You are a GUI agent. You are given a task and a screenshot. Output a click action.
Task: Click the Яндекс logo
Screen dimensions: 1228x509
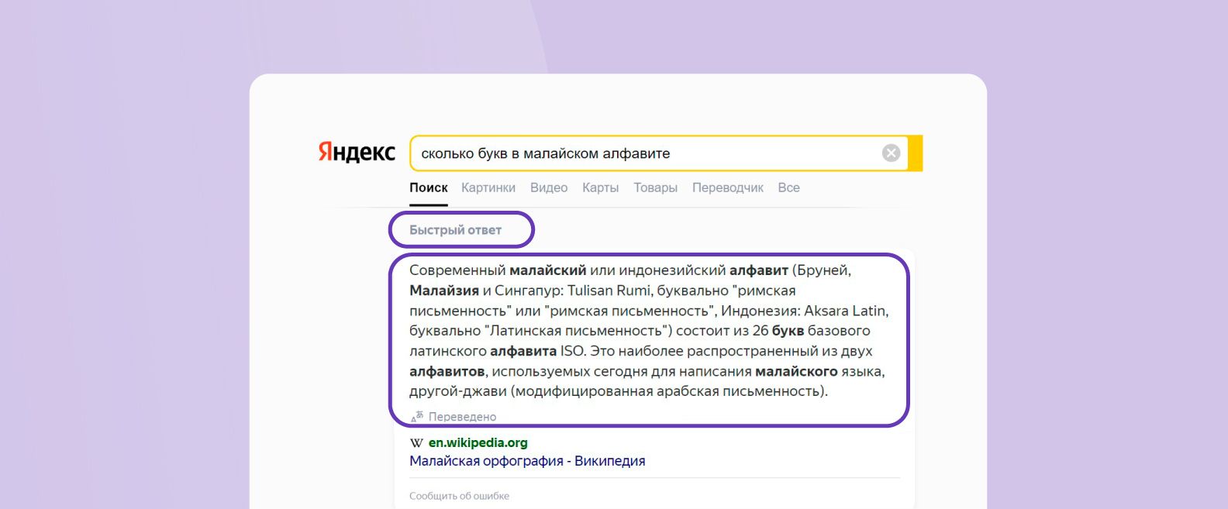tap(357, 152)
